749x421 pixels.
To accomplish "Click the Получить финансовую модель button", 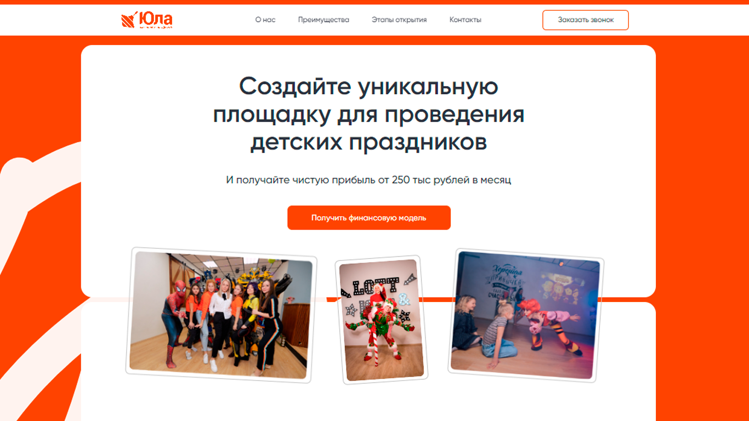I will click(x=369, y=218).
